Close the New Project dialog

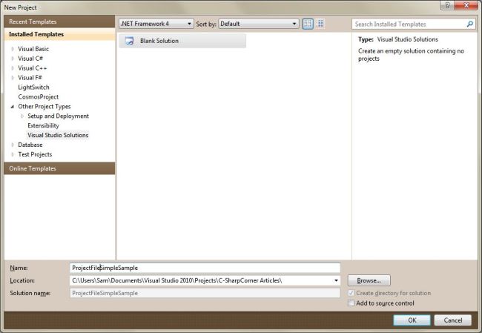pyautogui.click(x=466, y=5)
